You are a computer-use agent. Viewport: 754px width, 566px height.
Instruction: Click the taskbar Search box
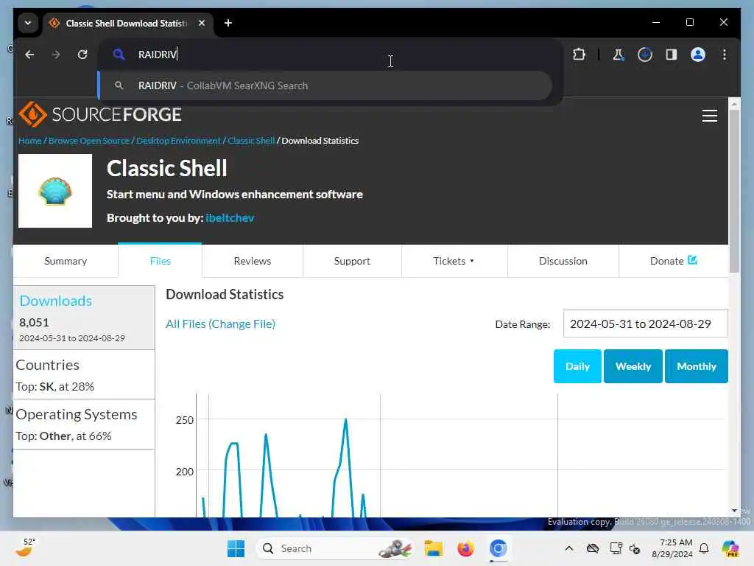coord(334,548)
